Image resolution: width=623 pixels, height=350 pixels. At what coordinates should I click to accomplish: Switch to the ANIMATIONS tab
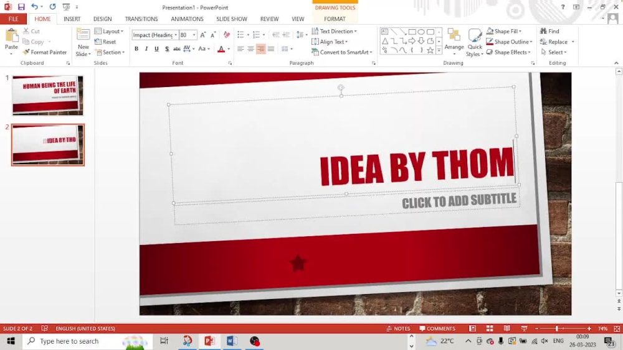pos(187,19)
